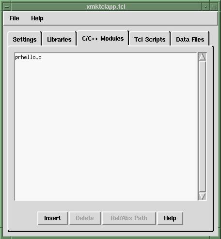Minimize the xmktclapp.tcl window
This screenshot has height=239, width=221.
pyautogui.click(x=205, y=7)
